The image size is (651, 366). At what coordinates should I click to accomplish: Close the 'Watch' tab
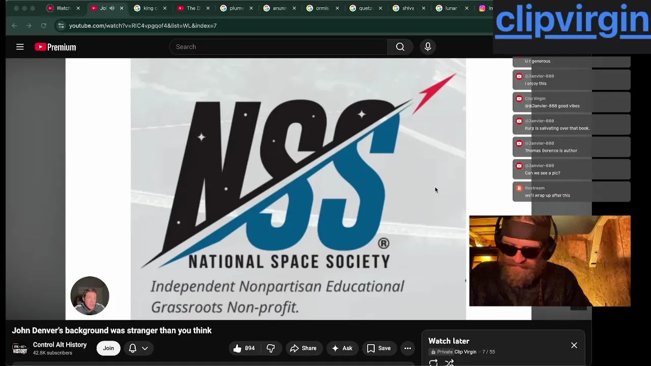tap(78, 8)
